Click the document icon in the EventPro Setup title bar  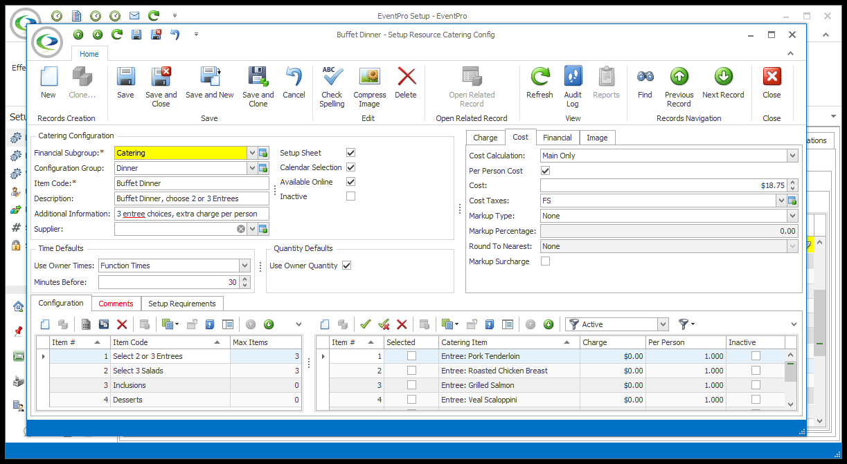coord(76,15)
